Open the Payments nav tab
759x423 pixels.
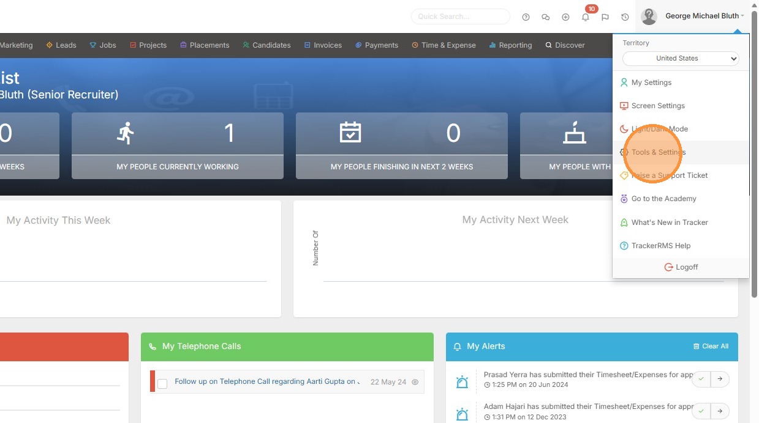[377, 45]
